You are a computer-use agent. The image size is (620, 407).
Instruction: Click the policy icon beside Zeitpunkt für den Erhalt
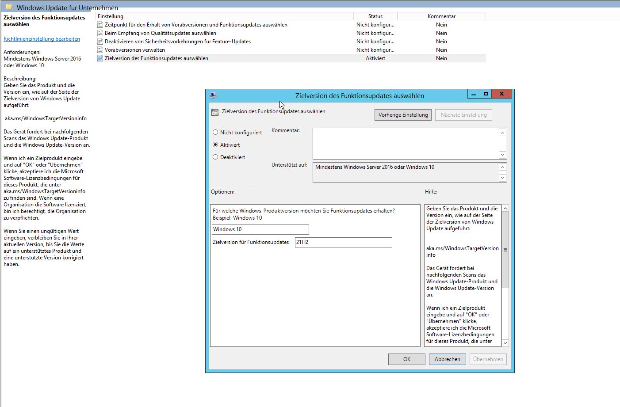click(x=100, y=25)
